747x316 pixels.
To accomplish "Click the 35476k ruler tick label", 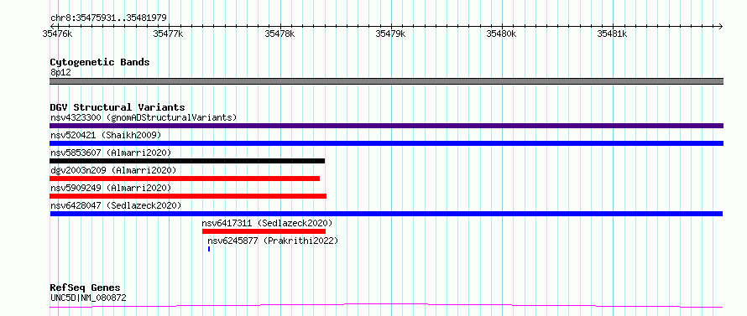I will coord(57,34).
